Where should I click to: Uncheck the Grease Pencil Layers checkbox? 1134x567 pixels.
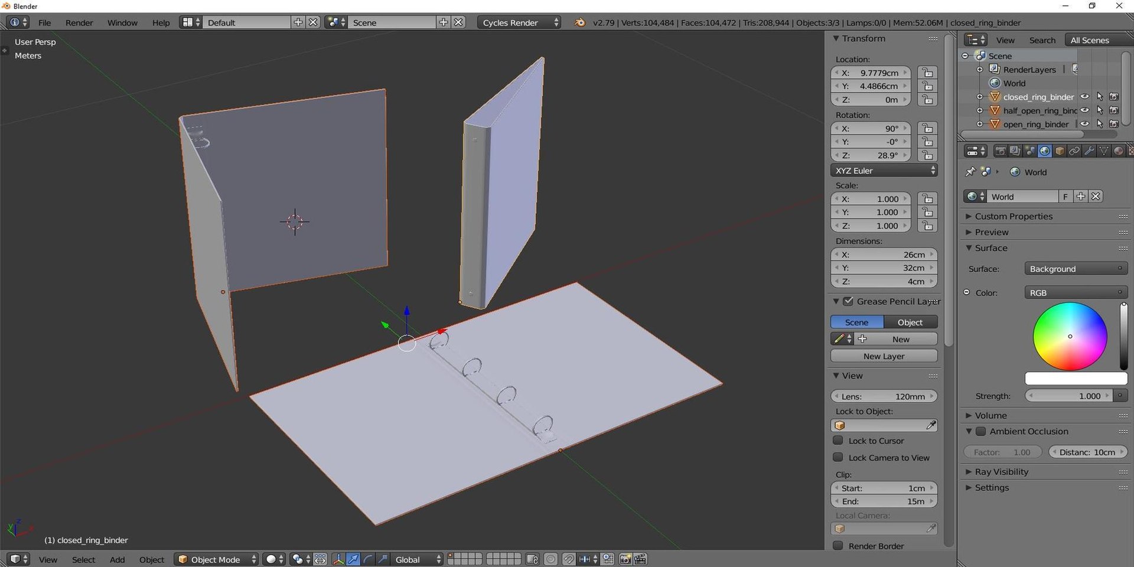coord(848,301)
